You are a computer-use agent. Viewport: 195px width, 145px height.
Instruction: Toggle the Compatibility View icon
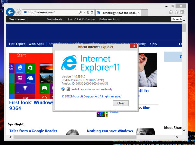tap(88, 12)
